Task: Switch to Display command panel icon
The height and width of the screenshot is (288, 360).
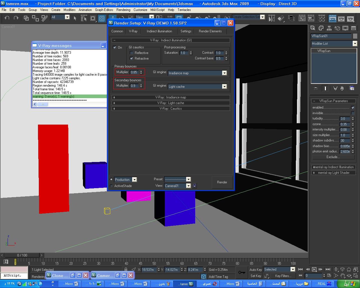Action: pos(345,28)
